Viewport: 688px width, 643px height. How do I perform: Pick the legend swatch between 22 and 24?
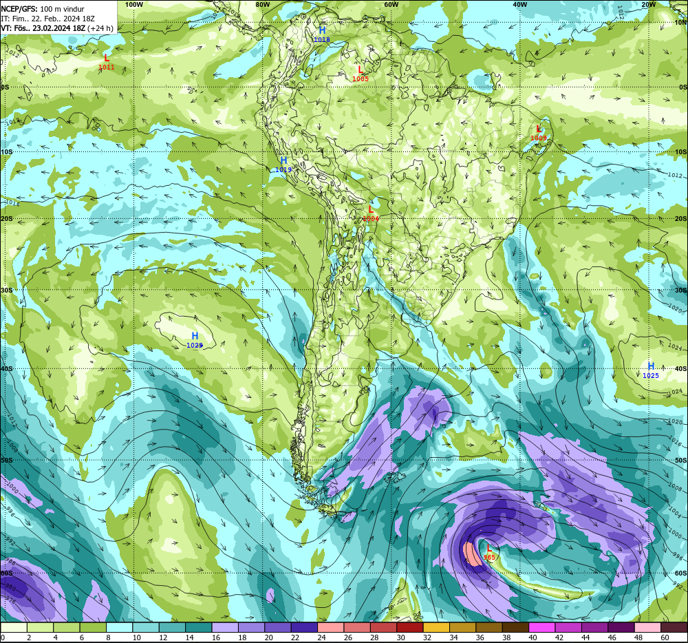click(x=304, y=628)
